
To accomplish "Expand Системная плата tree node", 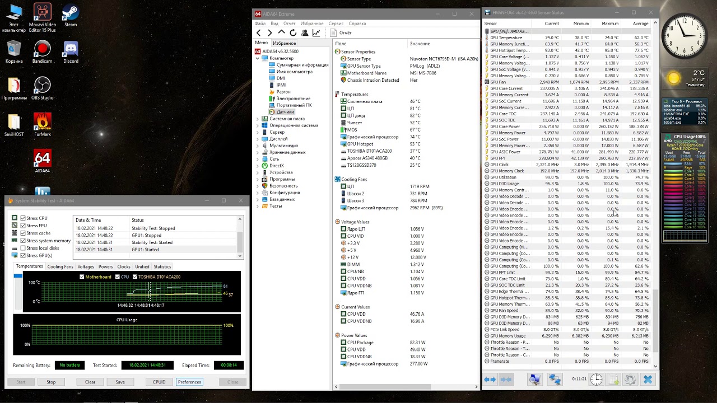I will [258, 119].
